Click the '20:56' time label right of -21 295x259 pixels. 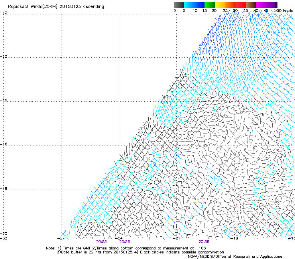click(204, 242)
